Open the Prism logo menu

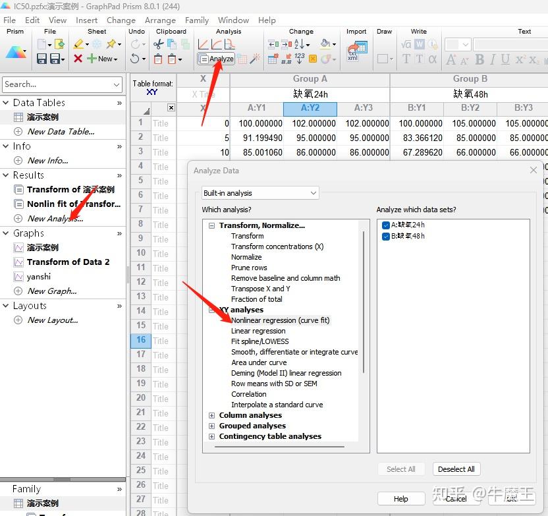tap(16, 52)
